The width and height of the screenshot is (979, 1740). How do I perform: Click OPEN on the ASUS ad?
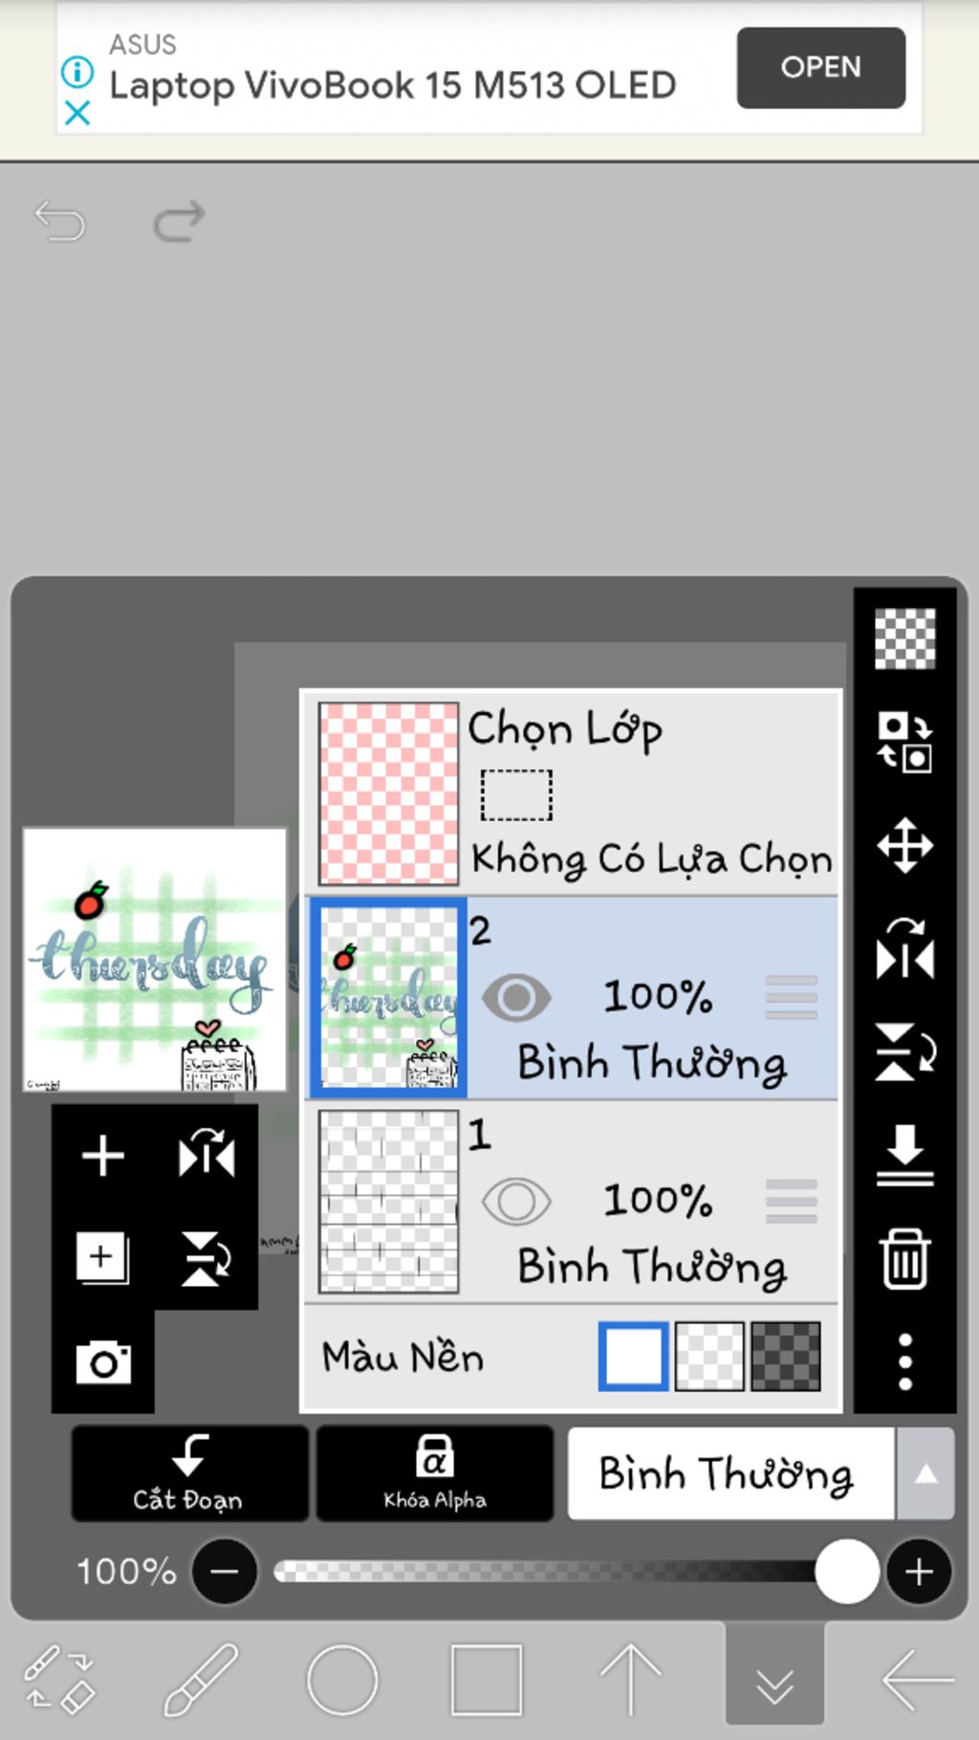(820, 67)
